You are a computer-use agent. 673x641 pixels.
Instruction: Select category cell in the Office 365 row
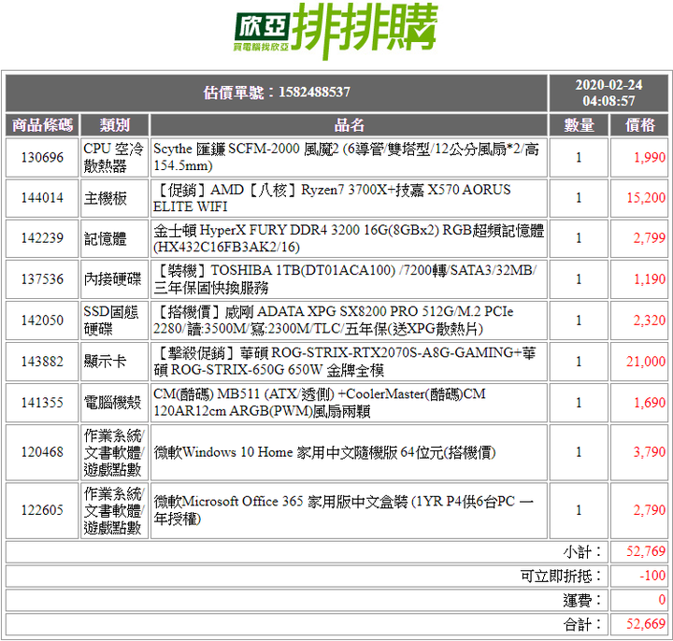tap(114, 510)
